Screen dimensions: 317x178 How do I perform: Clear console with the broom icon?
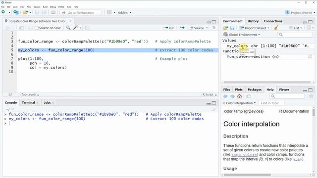click(x=214, y=109)
